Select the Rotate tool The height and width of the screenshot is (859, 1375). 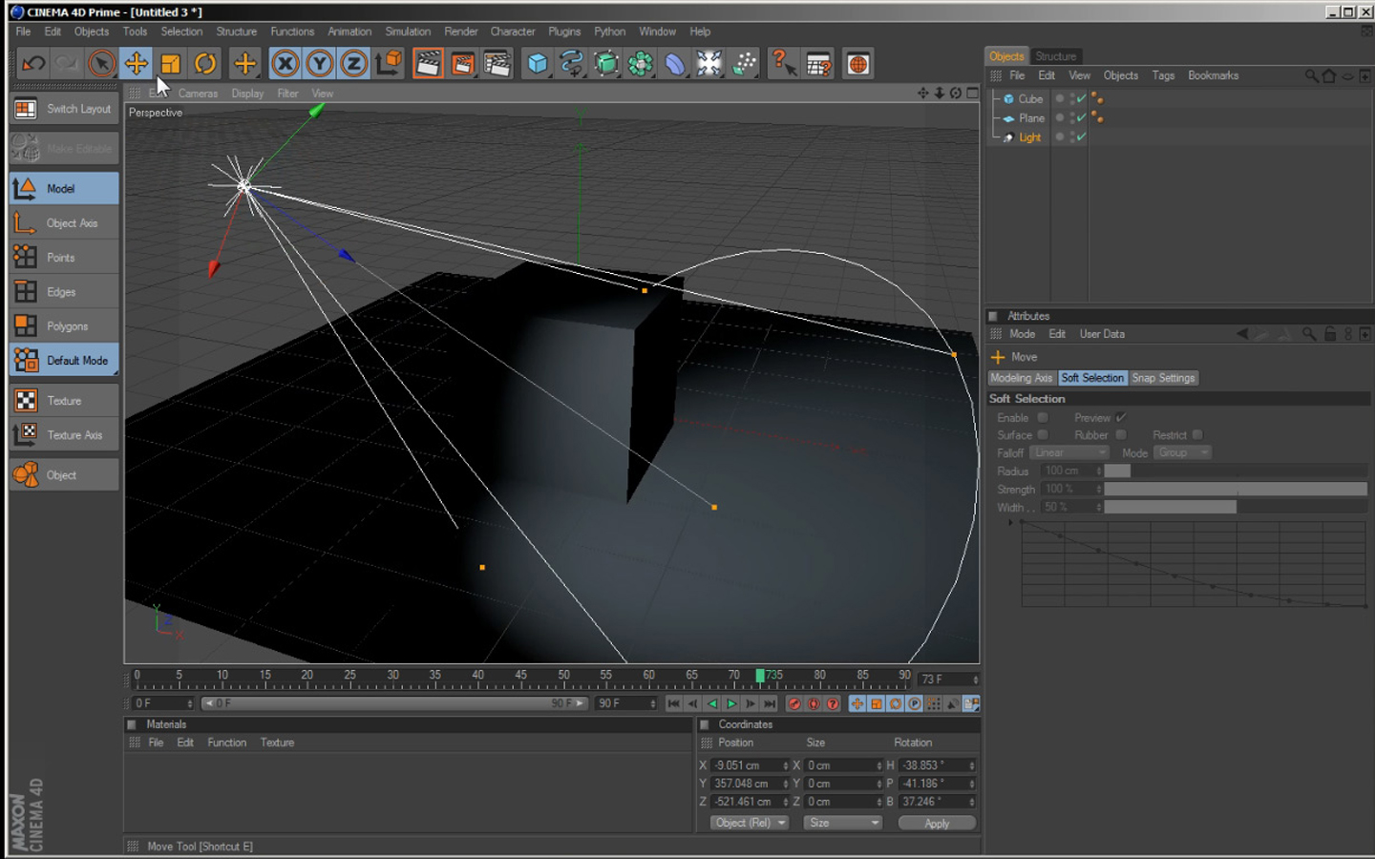pos(205,63)
